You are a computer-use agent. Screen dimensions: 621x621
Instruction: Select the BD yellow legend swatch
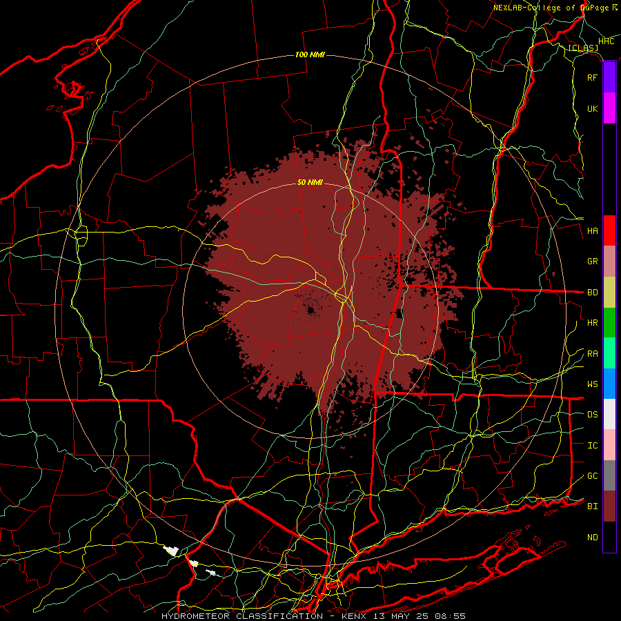point(609,293)
